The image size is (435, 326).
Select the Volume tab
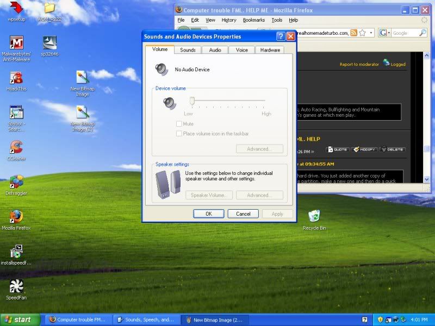(160, 49)
